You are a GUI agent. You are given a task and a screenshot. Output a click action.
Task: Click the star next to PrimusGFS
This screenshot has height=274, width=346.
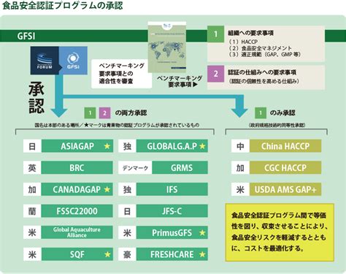[202, 232]
